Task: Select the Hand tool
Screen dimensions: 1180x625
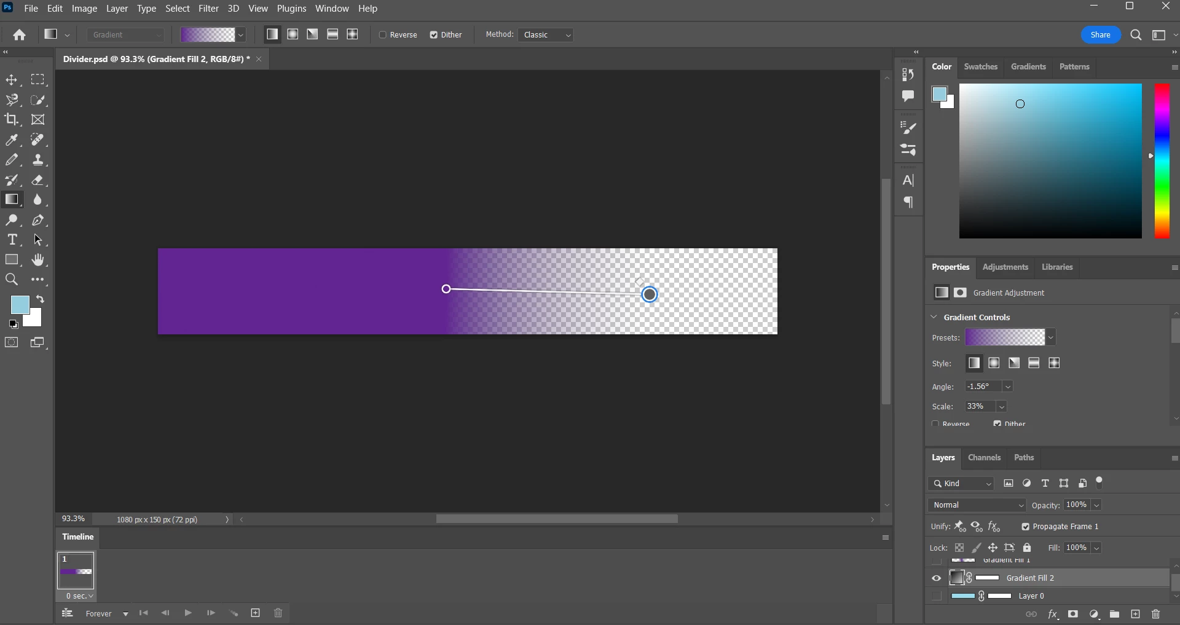Action: pos(38,260)
